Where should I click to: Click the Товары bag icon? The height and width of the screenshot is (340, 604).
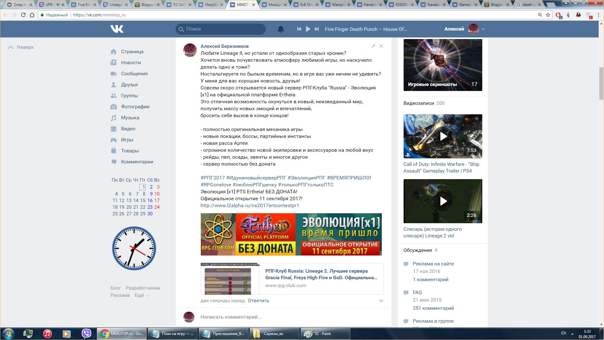[x=114, y=150]
